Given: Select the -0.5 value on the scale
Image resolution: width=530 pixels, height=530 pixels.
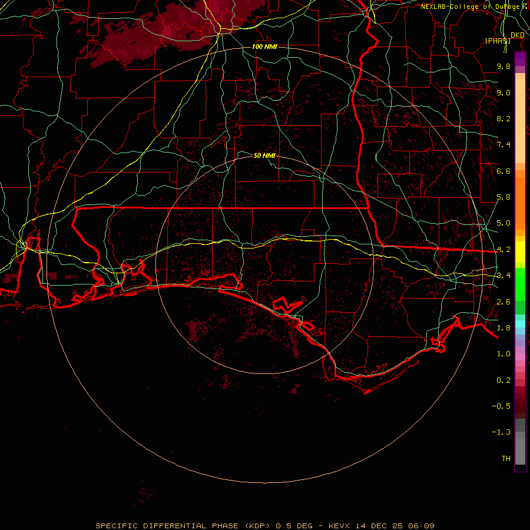Looking at the screenshot, I should (x=501, y=406).
